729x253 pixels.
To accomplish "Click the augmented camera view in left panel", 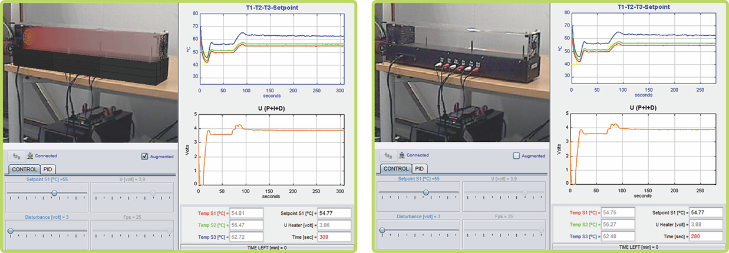I will (x=90, y=72).
